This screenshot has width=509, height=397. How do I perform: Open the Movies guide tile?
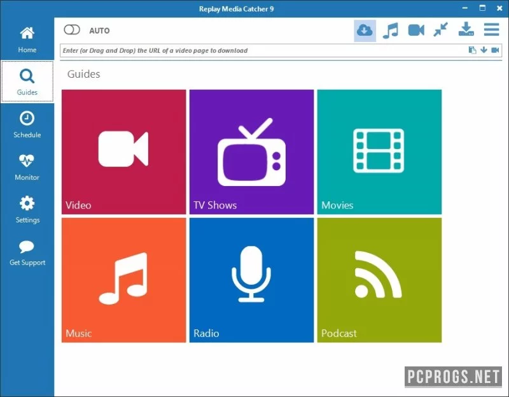(379, 152)
